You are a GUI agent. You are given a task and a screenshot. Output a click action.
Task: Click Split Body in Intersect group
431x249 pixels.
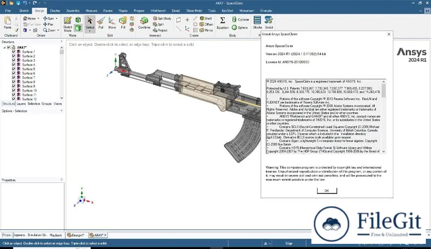tap(162, 19)
